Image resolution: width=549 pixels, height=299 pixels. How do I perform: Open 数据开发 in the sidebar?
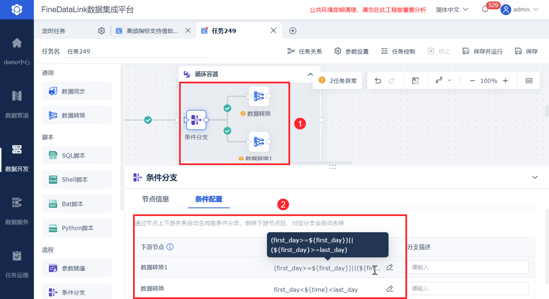(x=17, y=158)
